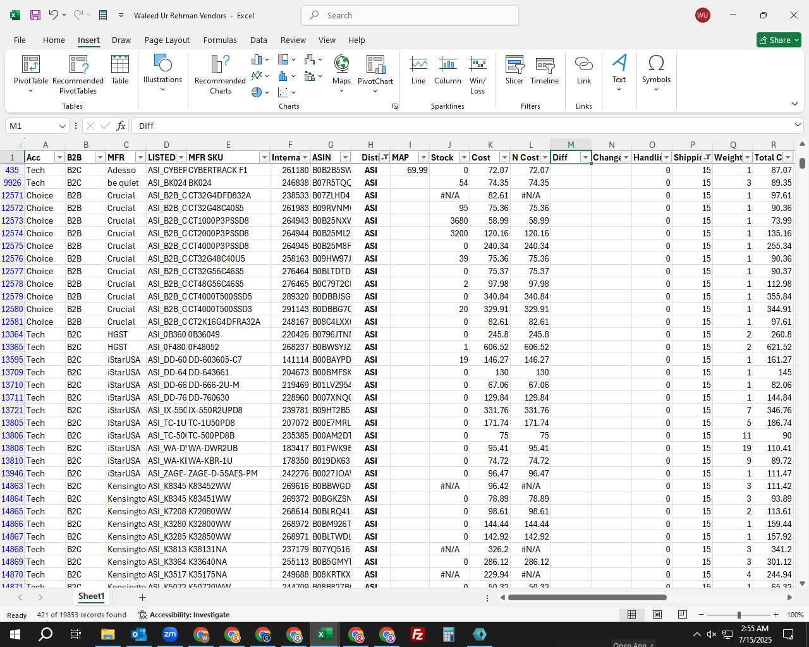Insert a scatter or bubble chart
Image resolution: width=809 pixels, height=647 pixels.
pyautogui.click(x=286, y=92)
